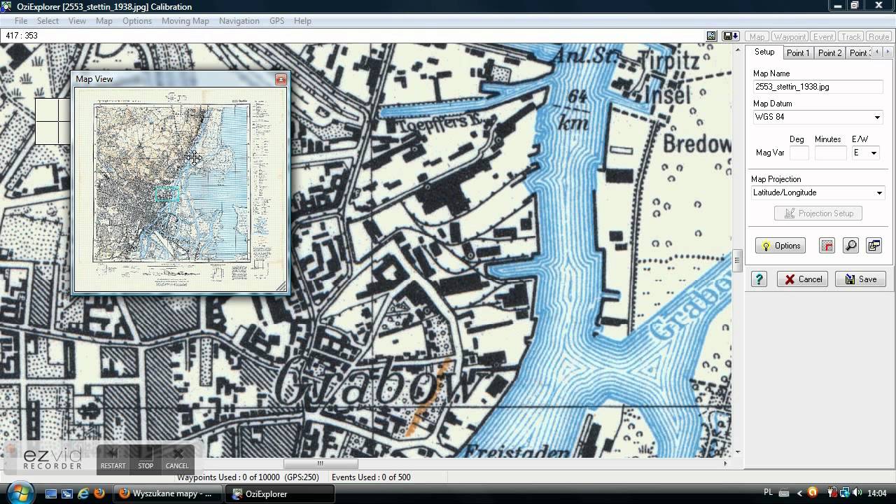The image size is (896, 504).
Task: Click the Map Name input field
Action: (818, 87)
